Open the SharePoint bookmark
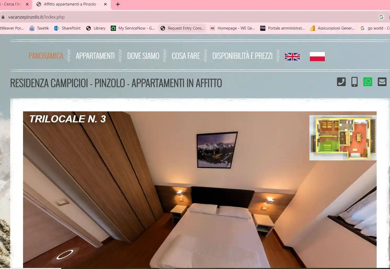 pyautogui.click(x=67, y=28)
